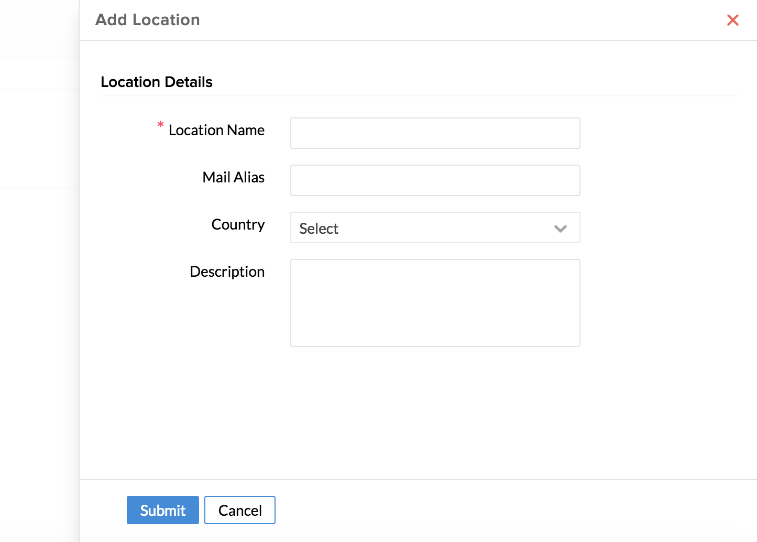The width and height of the screenshot is (757, 542).
Task: Click the blank space below Description box
Action: pyautogui.click(x=435, y=409)
